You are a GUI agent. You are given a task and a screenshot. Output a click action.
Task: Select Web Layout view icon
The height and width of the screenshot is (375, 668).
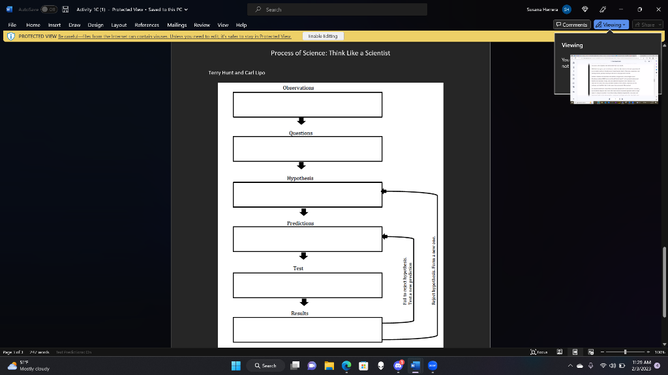point(591,352)
